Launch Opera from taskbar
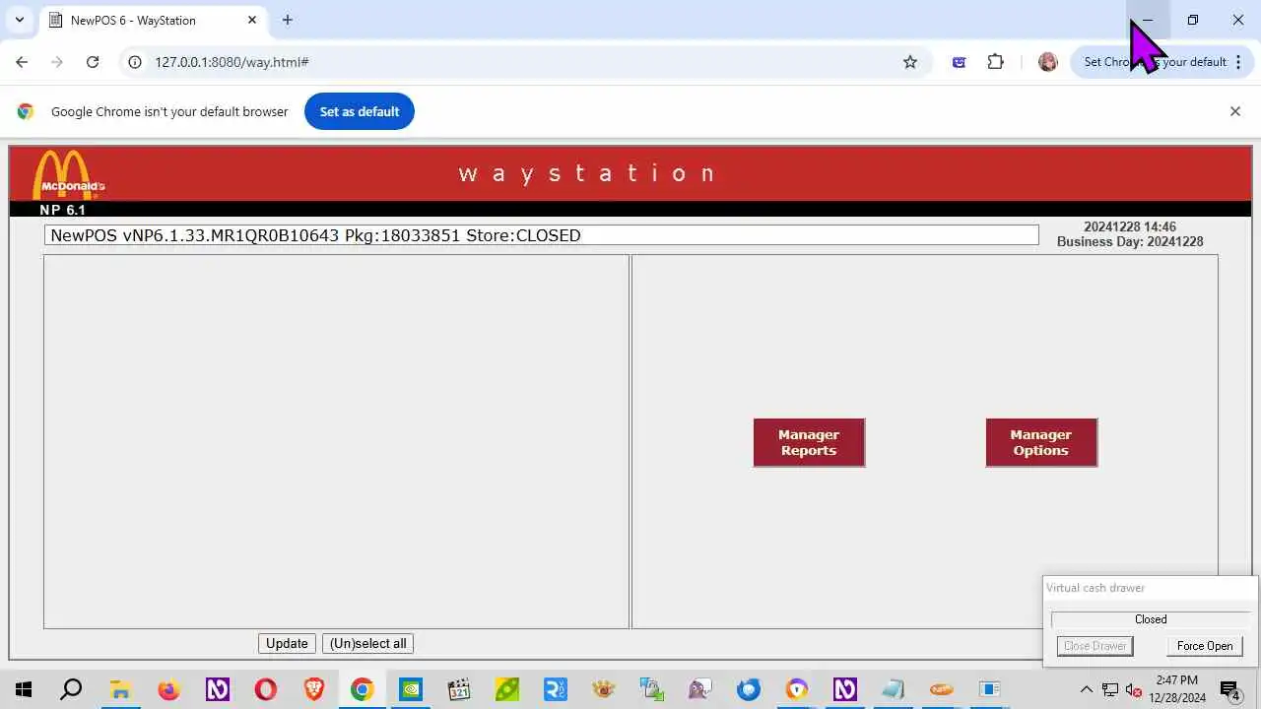The image size is (1261, 709). pos(266,689)
